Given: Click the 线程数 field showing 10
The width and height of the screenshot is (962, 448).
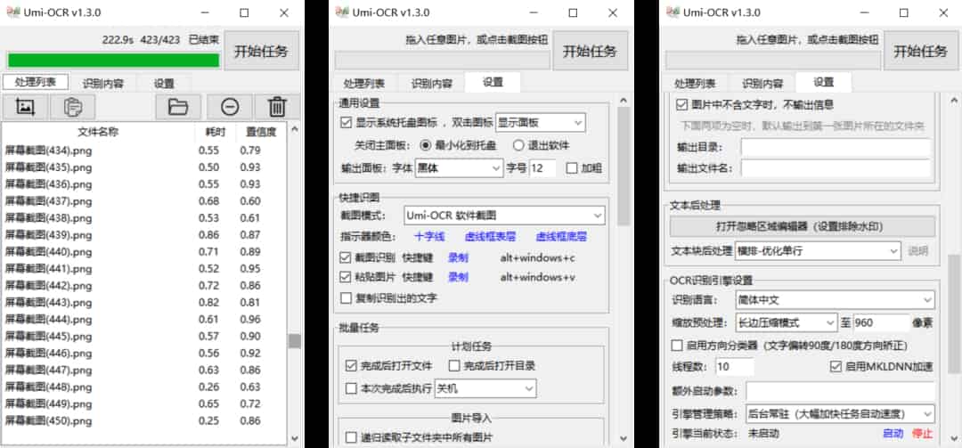Looking at the screenshot, I should click(734, 367).
